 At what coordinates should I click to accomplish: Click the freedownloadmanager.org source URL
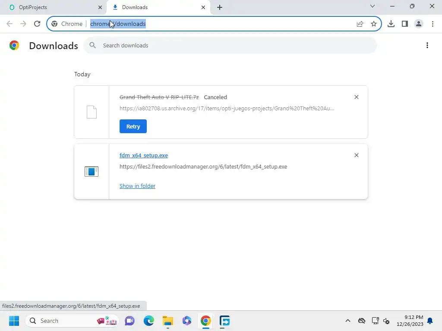click(x=203, y=167)
